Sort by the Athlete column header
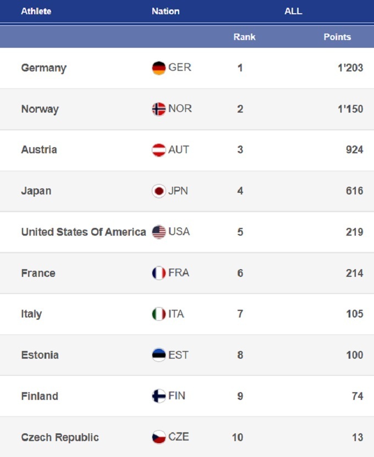 click(36, 11)
